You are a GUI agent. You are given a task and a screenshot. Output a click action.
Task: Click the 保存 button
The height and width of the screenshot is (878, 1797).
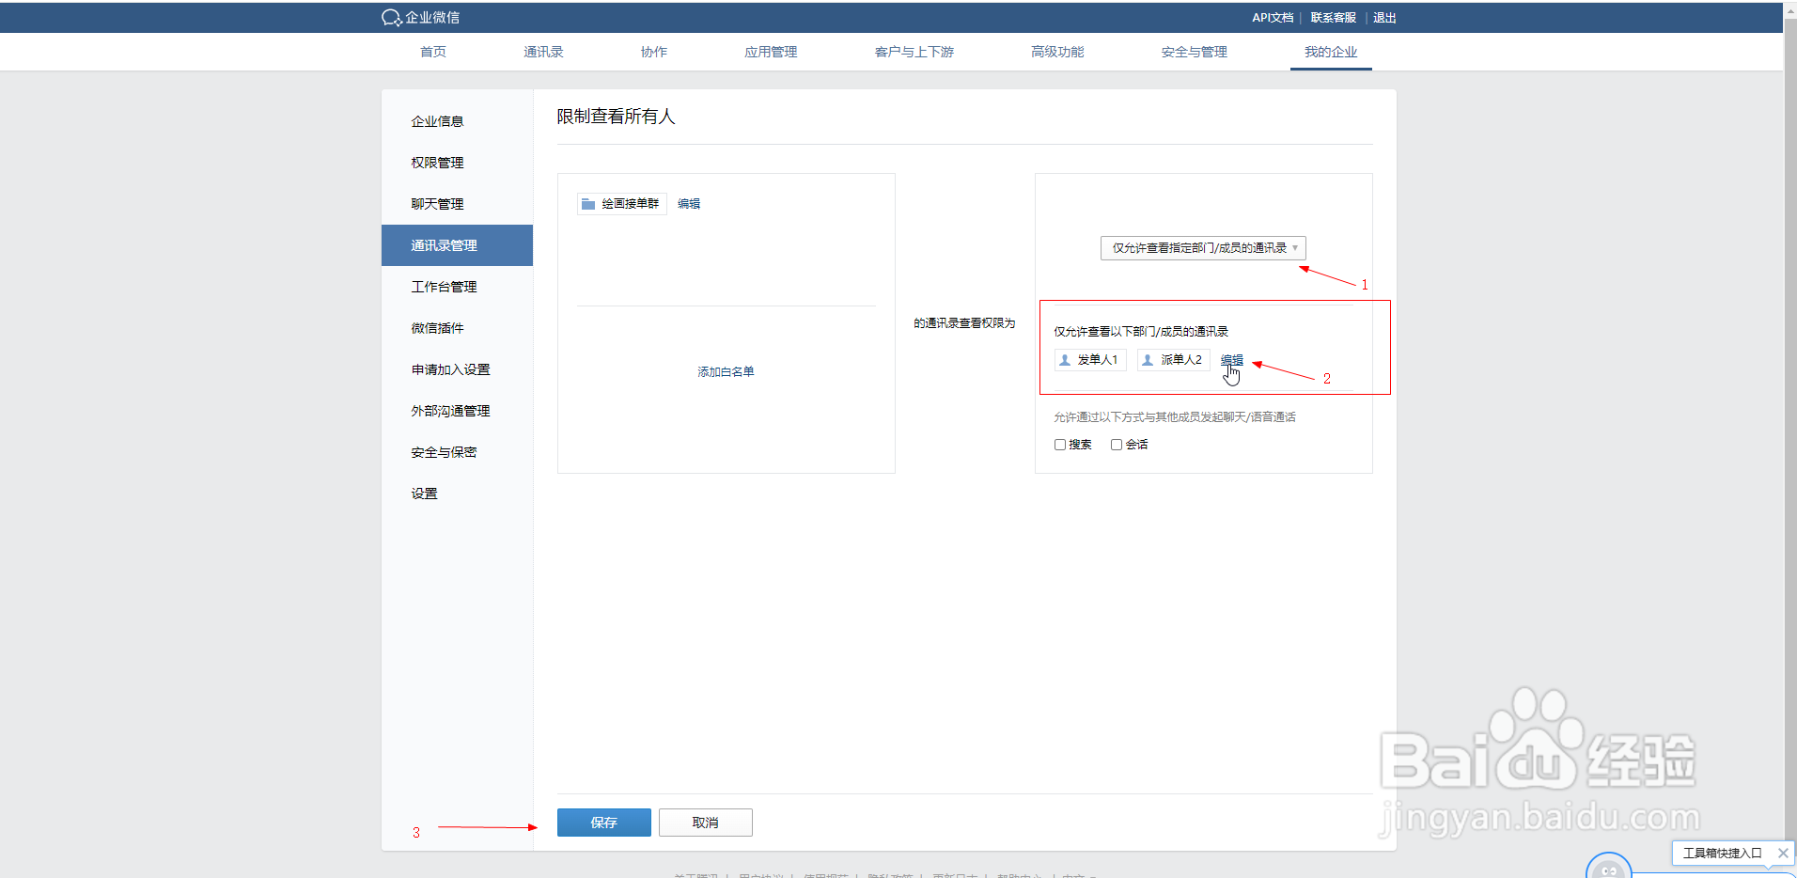(x=603, y=822)
